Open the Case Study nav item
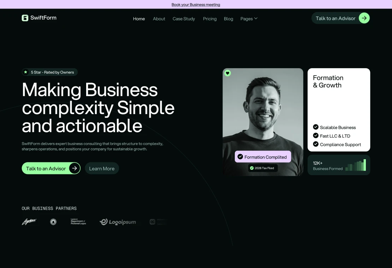Screen dimensions: 392x268 [184, 19]
